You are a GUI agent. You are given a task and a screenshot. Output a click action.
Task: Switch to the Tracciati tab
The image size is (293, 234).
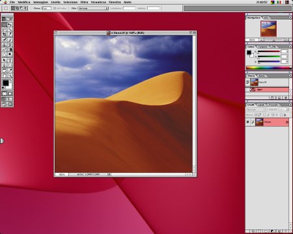[x=273, y=105]
